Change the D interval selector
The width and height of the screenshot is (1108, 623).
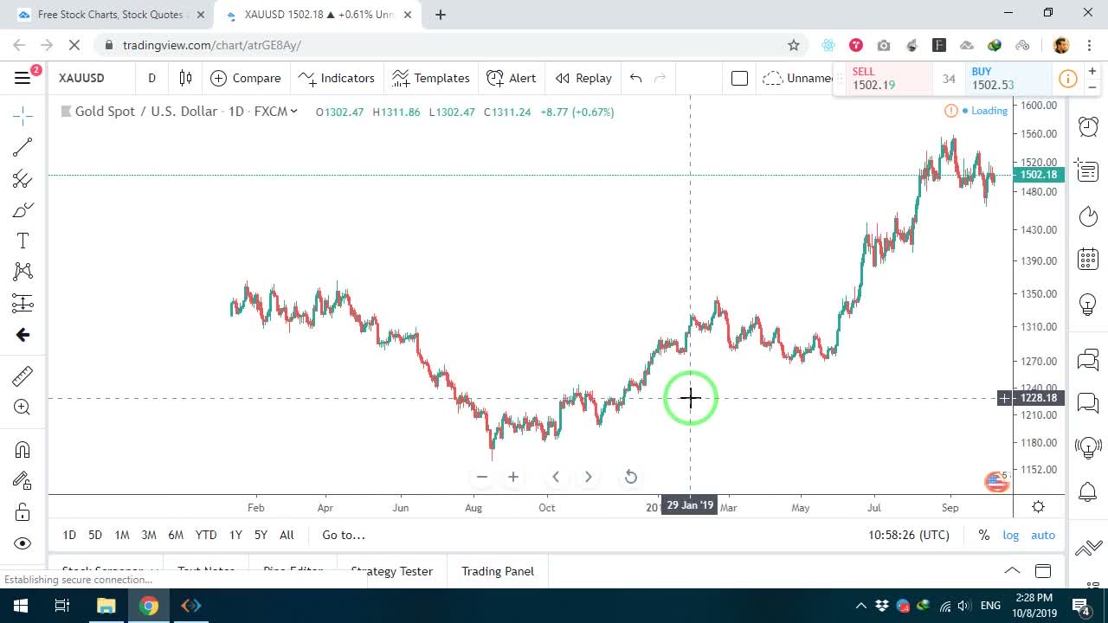coord(151,78)
